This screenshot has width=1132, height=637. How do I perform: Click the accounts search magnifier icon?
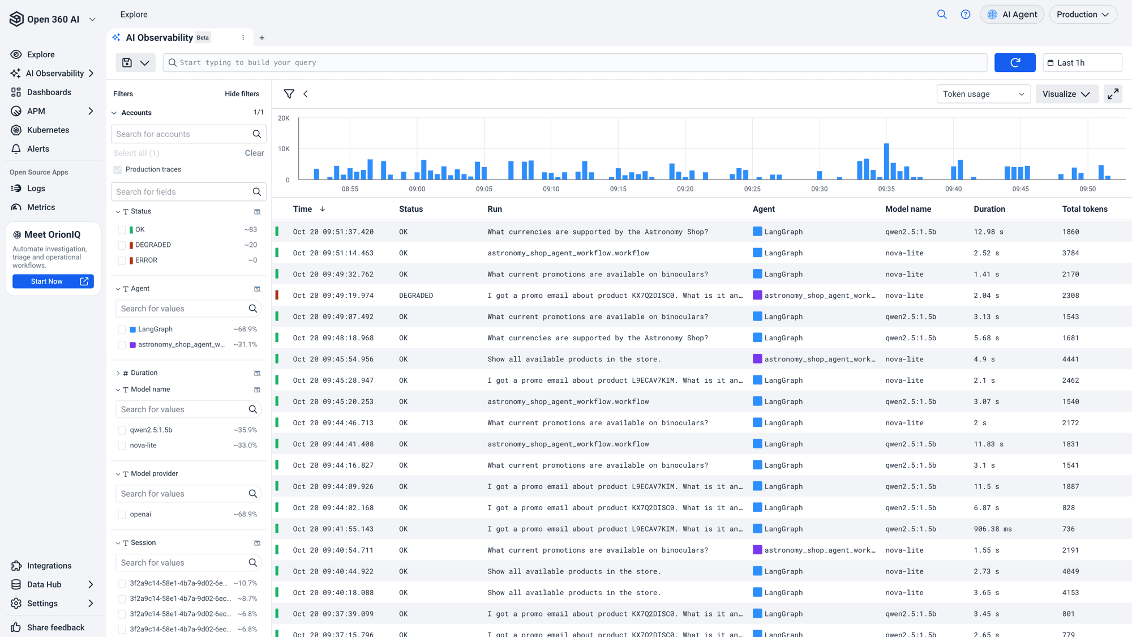point(257,134)
